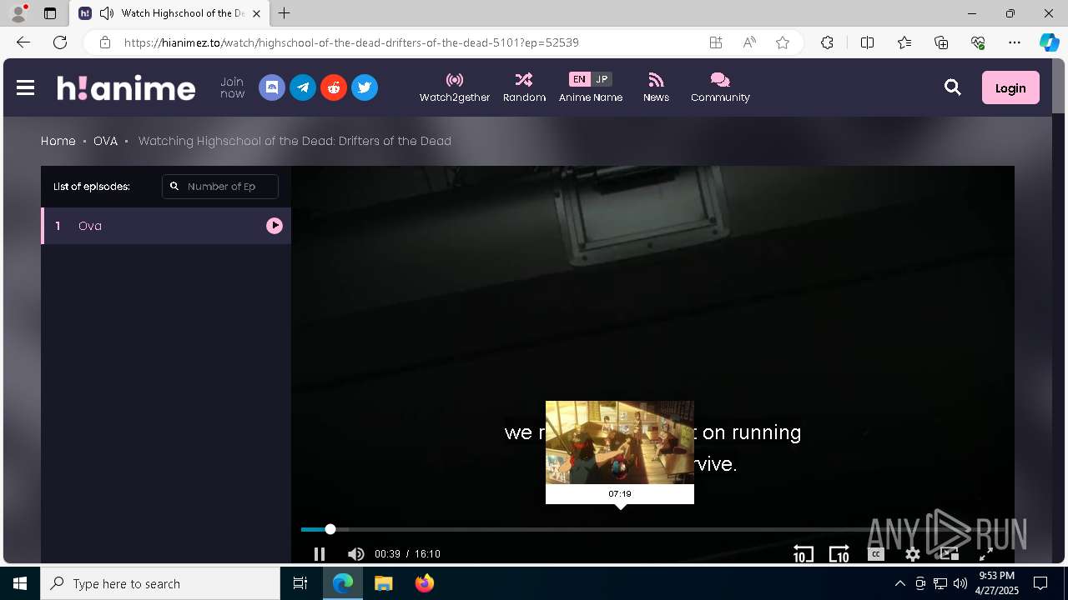Open Windows notification center
The width and height of the screenshot is (1068, 600).
[1040, 583]
